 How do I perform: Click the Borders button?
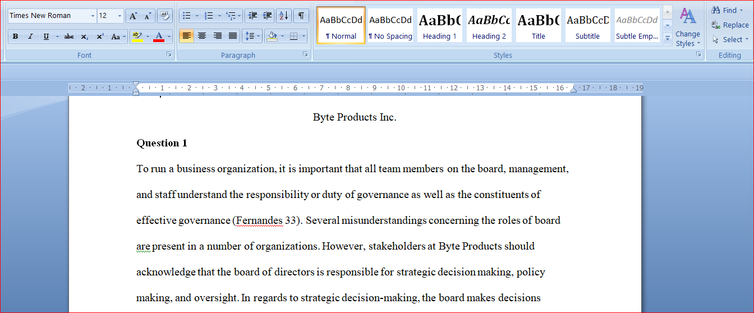click(x=294, y=36)
